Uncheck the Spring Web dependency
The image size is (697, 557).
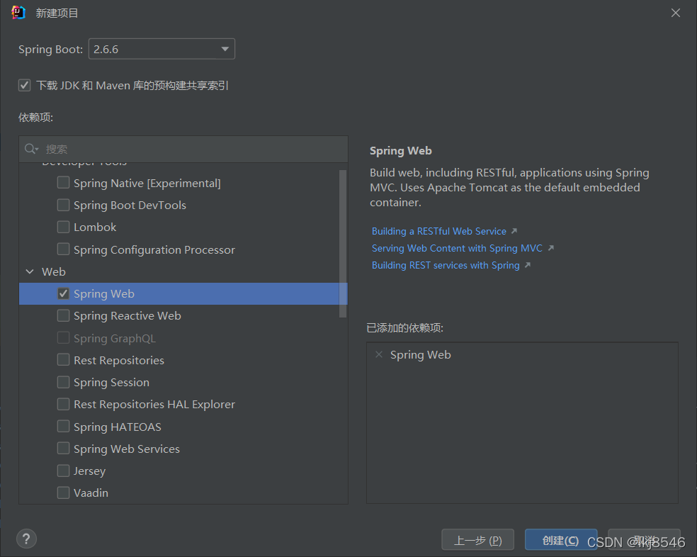point(63,293)
